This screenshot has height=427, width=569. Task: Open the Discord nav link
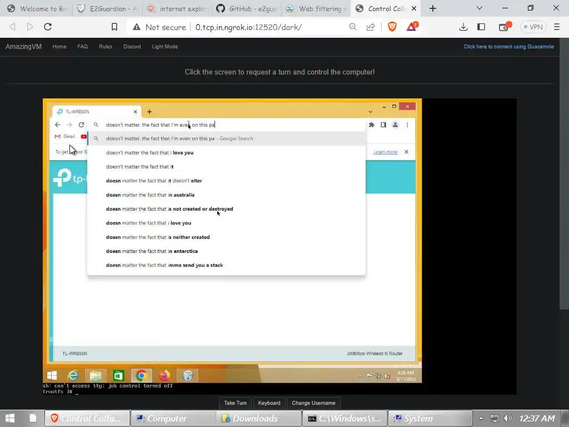click(x=132, y=47)
